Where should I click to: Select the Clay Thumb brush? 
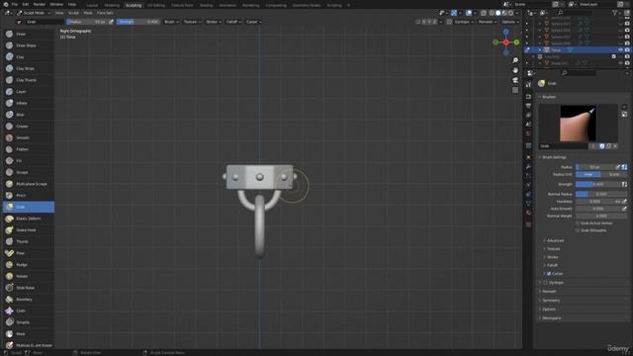click(x=29, y=80)
